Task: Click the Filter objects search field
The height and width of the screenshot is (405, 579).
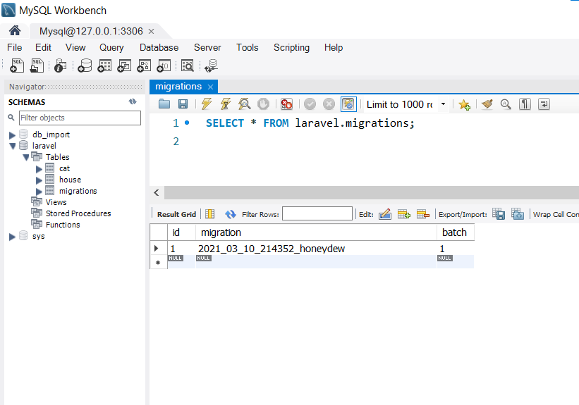Action: click(x=80, y=118)
